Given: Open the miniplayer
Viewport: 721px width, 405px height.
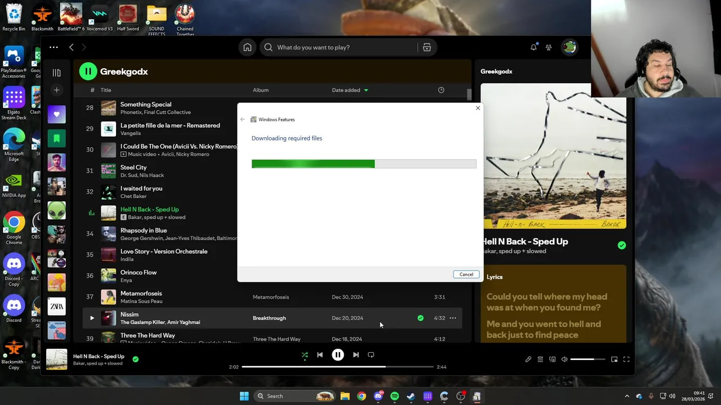Looking at the screenshot, I should [x=615, y=359].
